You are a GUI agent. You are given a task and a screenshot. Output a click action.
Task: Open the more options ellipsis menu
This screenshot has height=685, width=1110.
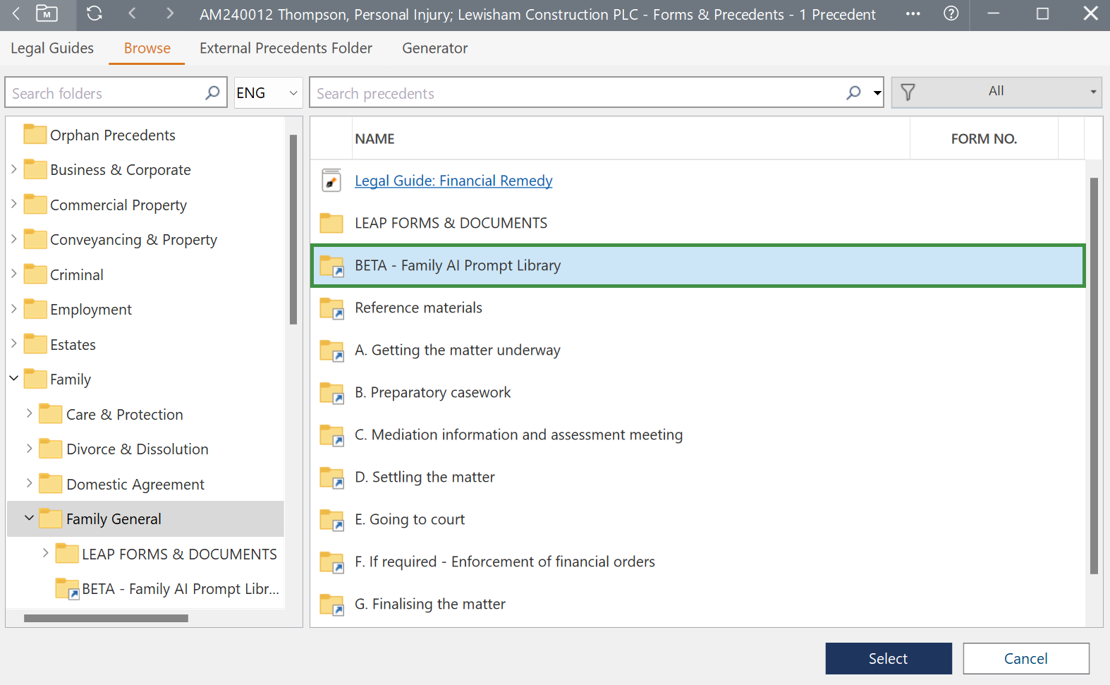(x=913, y=14)
